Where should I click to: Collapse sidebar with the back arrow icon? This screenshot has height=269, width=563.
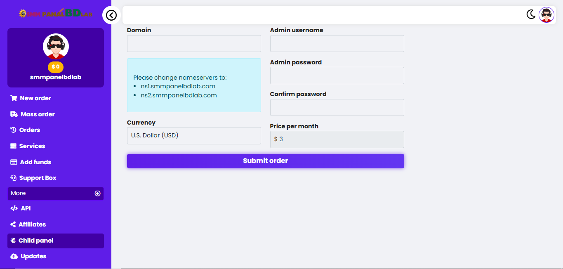(111, 15)
